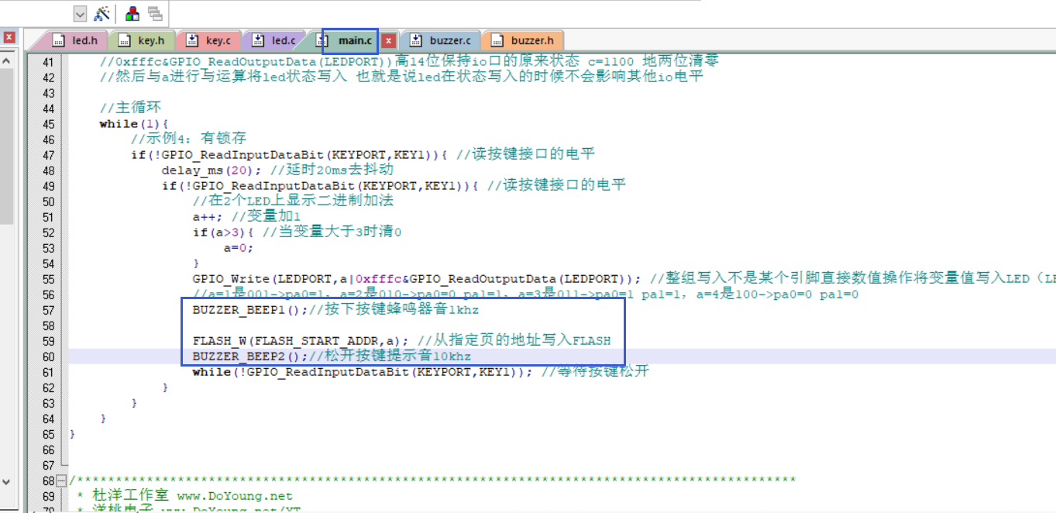Click the //主循环 comment line

(130, 108)
